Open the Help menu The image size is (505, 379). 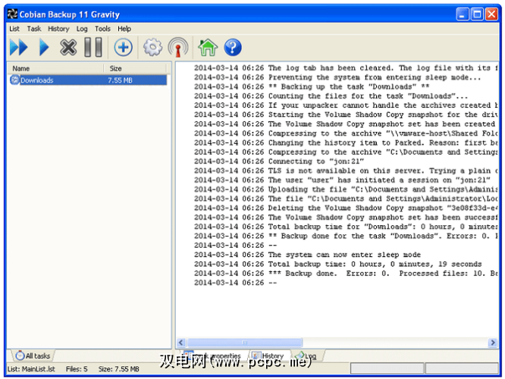pyautogui.click(x=124, y=29)
